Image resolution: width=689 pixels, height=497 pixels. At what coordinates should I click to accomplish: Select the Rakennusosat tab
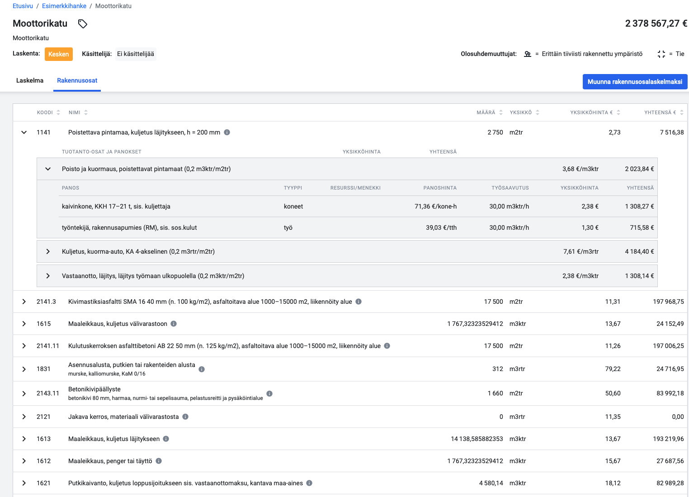pyautogui.click(x=77, y=81)
